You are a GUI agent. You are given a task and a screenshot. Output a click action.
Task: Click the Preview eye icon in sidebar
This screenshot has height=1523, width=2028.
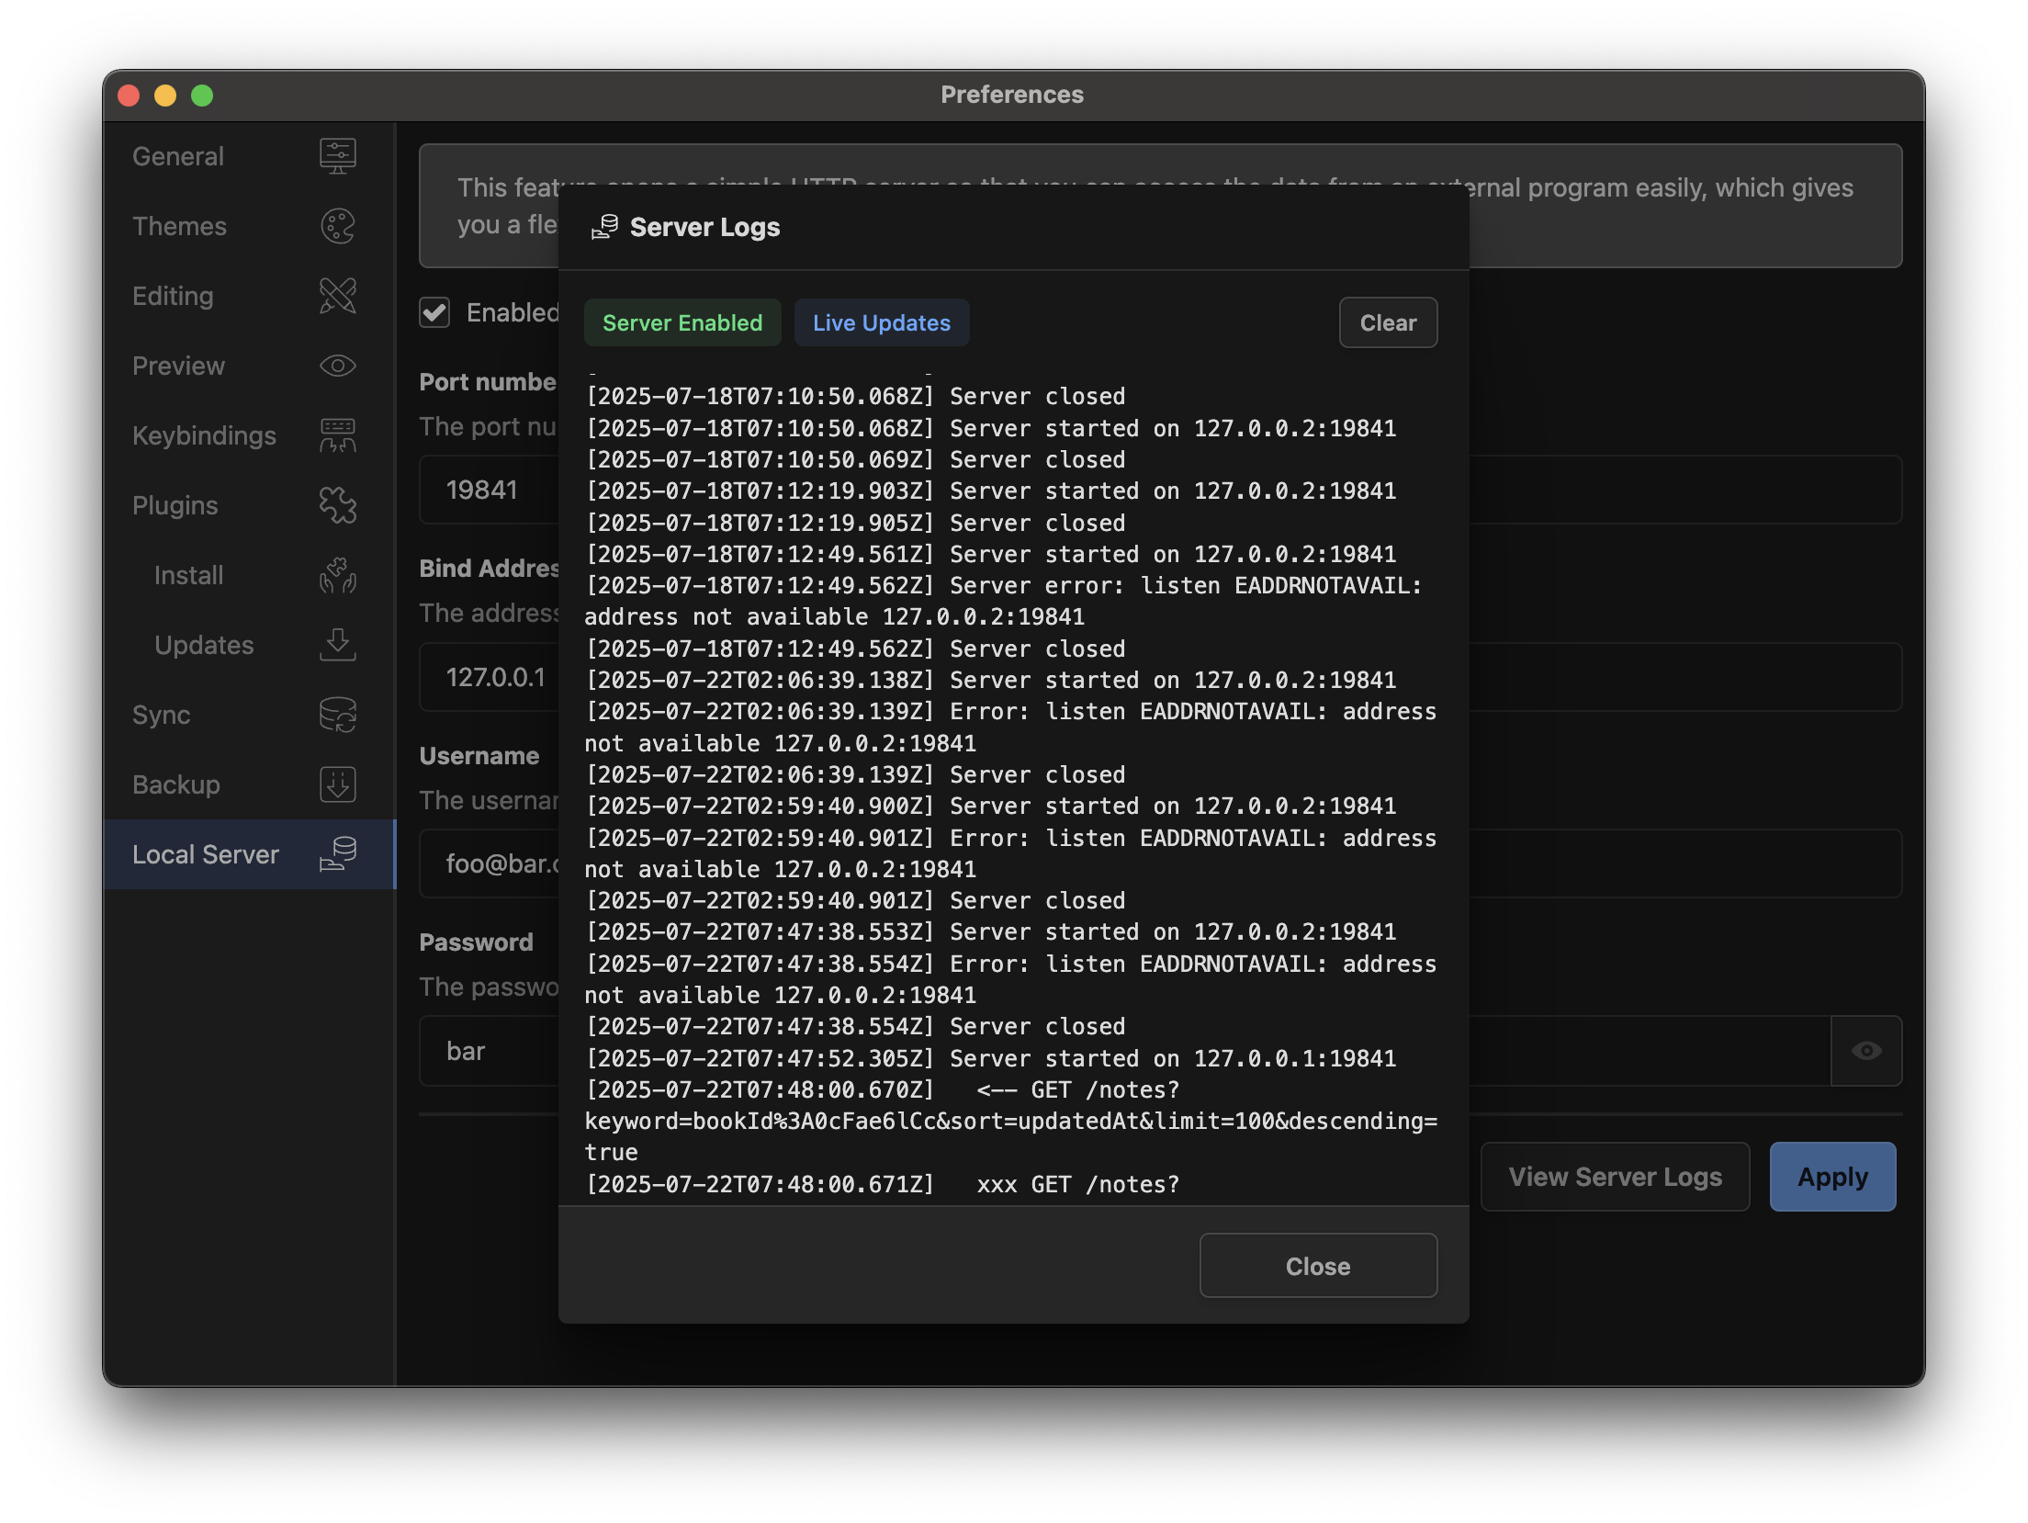[337, 366]
